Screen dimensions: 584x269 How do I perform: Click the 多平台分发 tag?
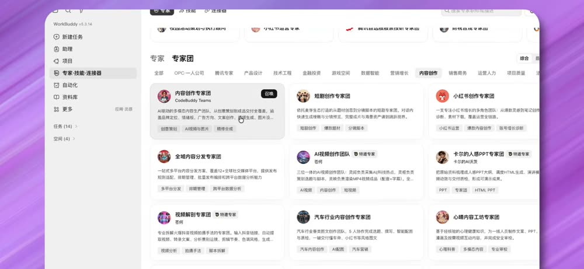coord(171,189)
